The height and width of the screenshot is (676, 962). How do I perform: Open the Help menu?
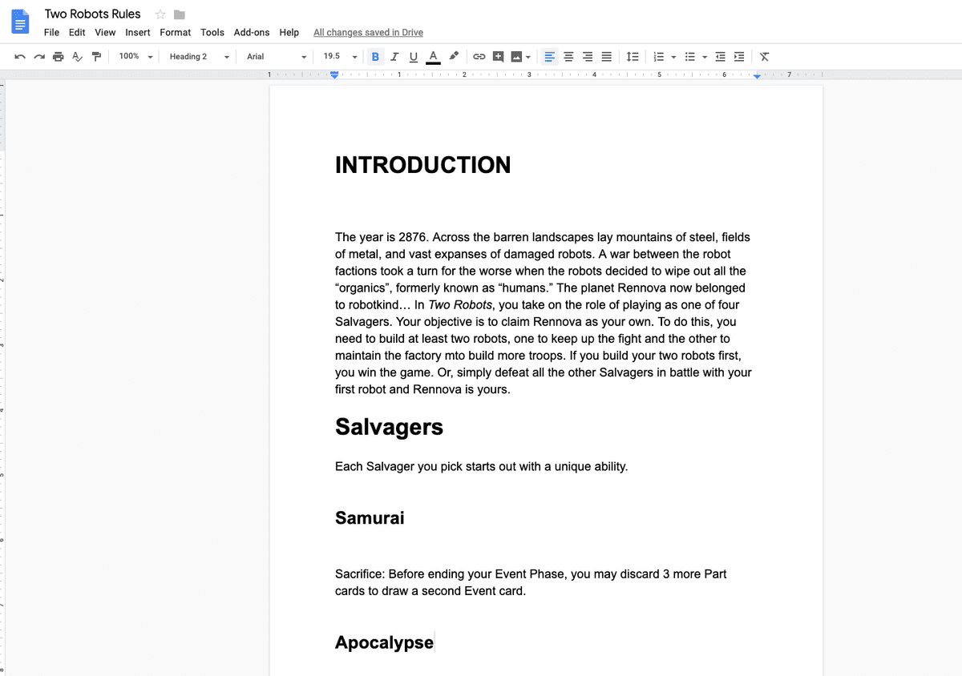pos(289,33)
